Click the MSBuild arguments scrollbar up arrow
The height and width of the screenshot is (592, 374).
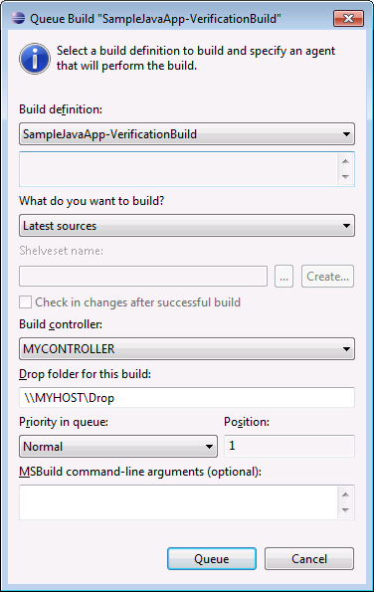(345, 494)
